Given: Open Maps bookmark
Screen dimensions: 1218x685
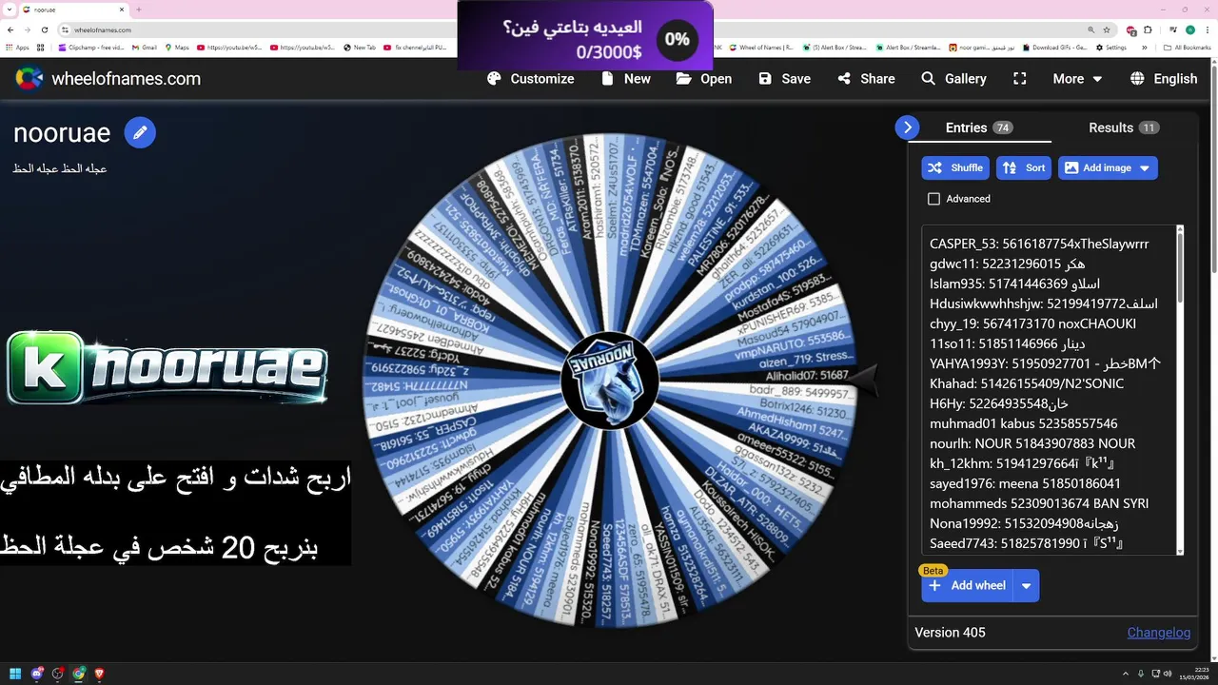Looking at the screenshot, I should [177, 47].
